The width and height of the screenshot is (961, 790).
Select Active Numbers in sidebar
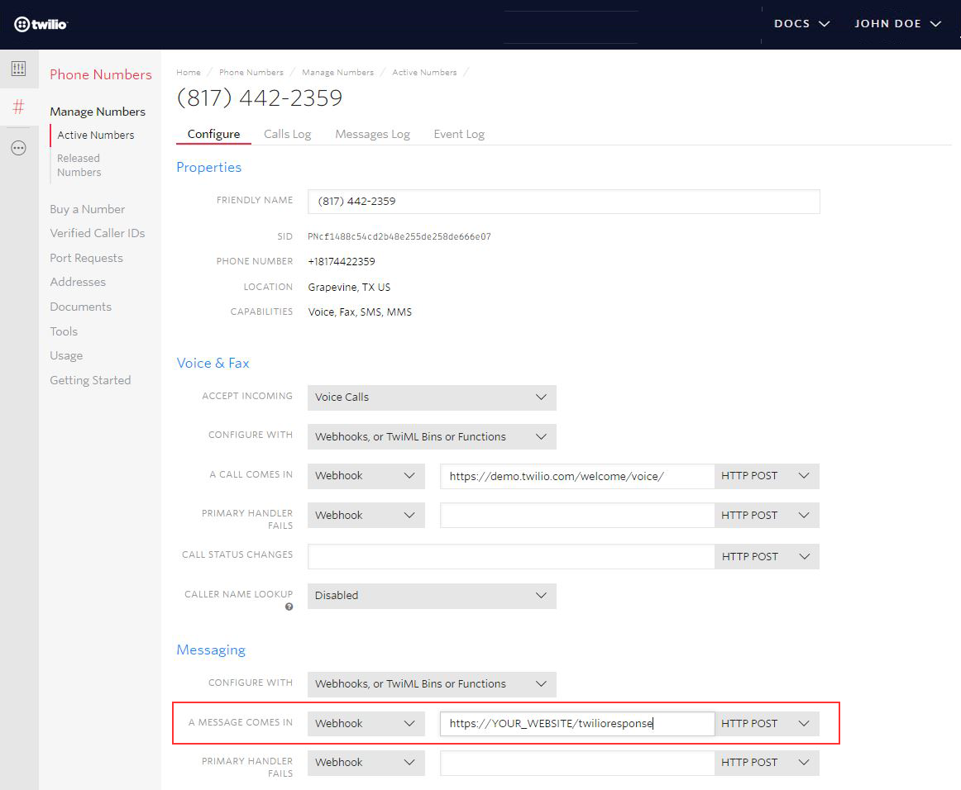point(96,135)
